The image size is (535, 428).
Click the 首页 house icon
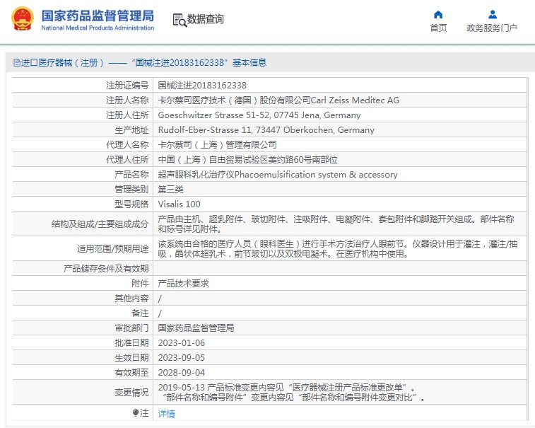(x=438, y=14)
